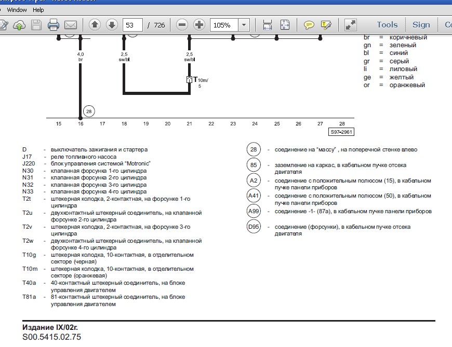The width and height of the screenshot is (452, 347).
Task: Click circled '28' in the legend list
Action: point(254,149)
